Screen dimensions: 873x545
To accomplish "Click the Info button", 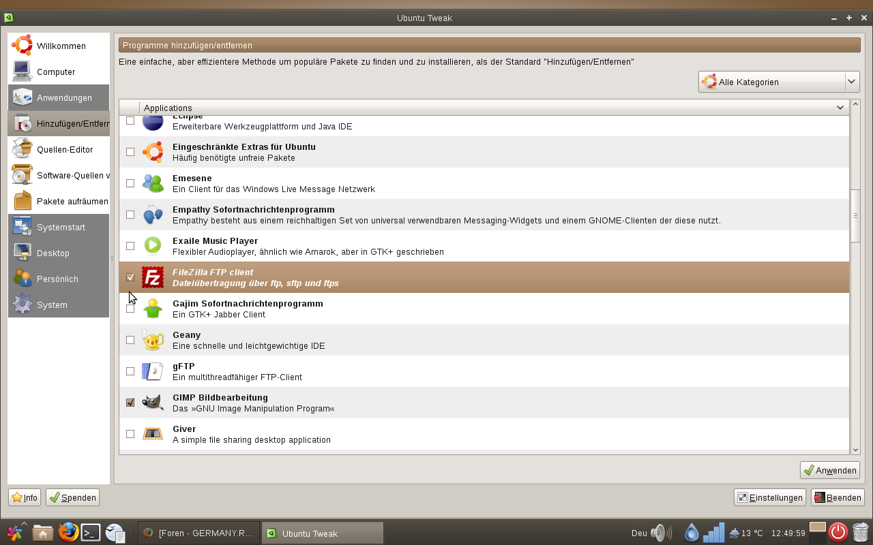I will pos(25,497).
